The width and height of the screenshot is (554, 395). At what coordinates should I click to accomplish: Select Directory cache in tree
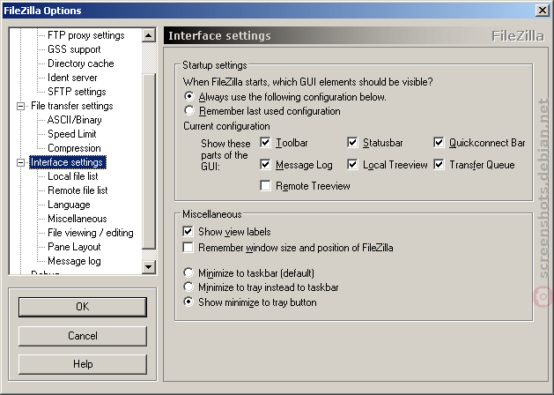(81, 63)
